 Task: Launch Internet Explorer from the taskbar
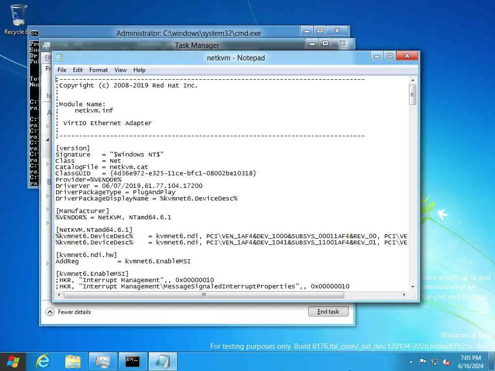(x=43, y=361)
